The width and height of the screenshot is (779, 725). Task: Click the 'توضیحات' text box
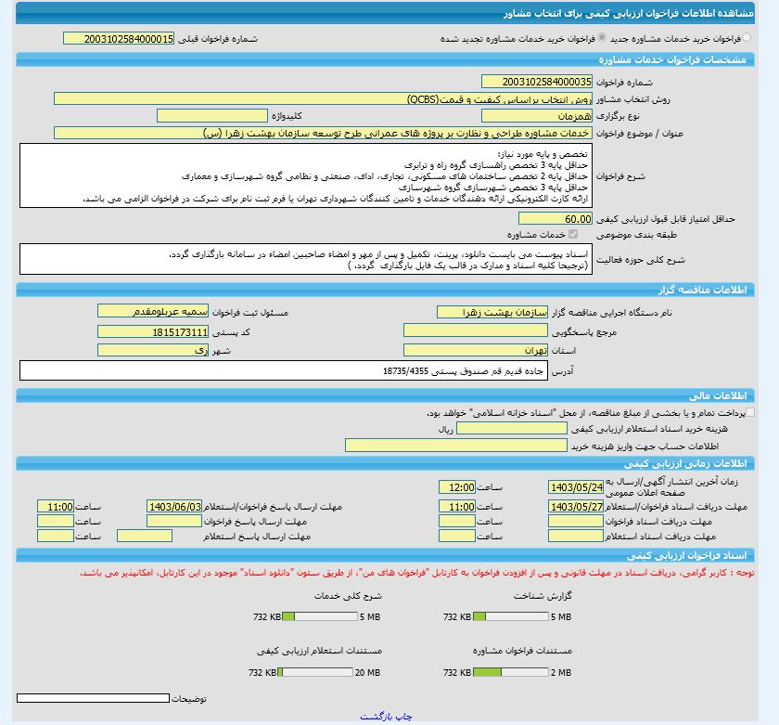pos(93,698)
